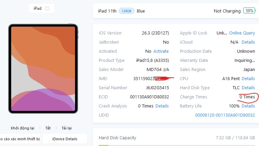Screen dimensions: 259x146
Task: Click the Serial Number value J6J02G5415
Action: pos(158,88)
